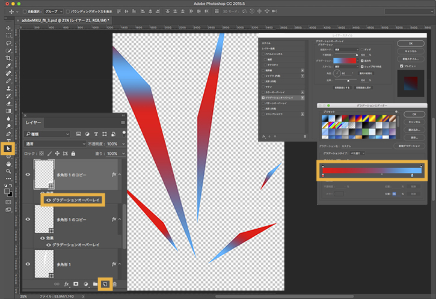The image size is (436, 299).
Task: Select the Blur tool
Action: click(x=8, y=118)
